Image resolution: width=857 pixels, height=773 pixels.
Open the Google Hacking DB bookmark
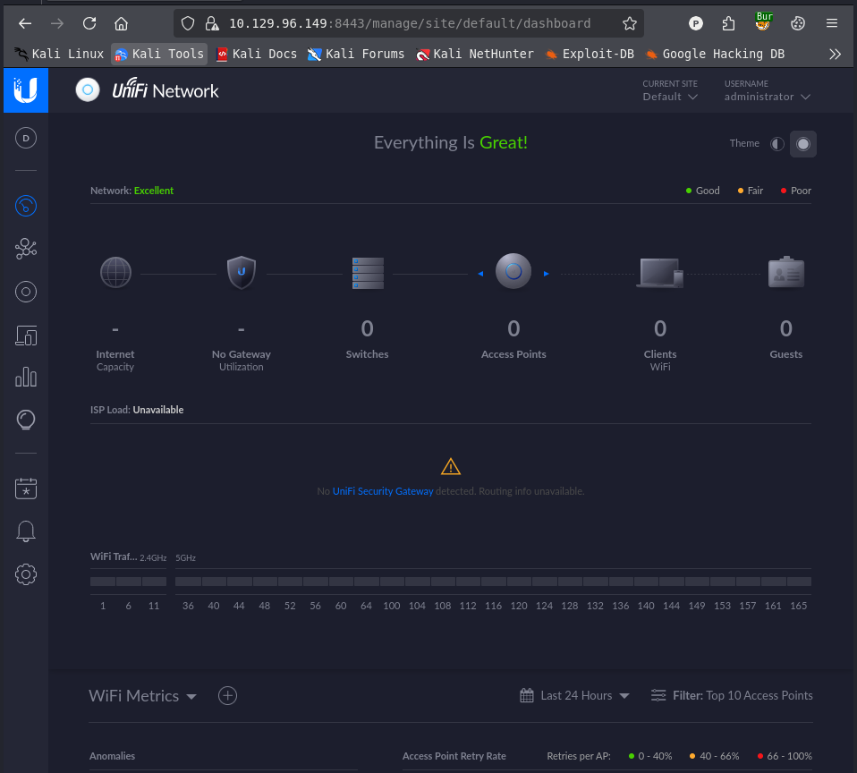[x=715, y=54]
